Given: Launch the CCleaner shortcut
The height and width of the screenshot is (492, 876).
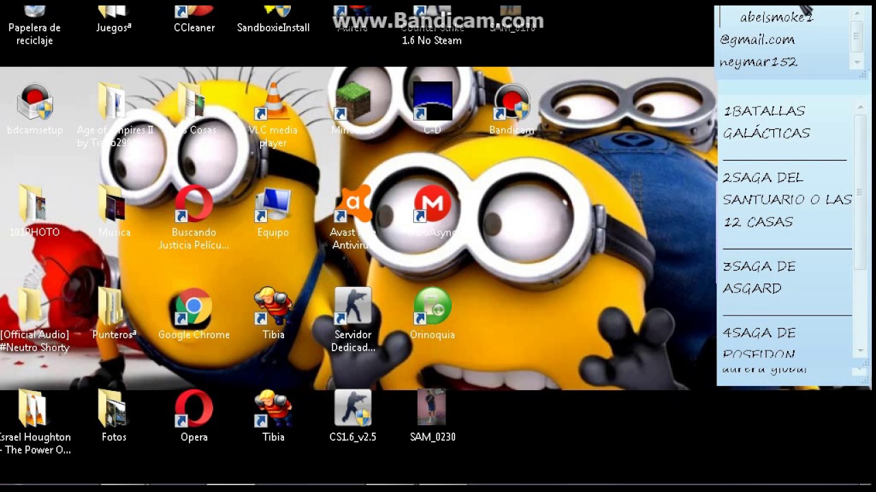Looking at the screenshot, I should tap(194, 20).
